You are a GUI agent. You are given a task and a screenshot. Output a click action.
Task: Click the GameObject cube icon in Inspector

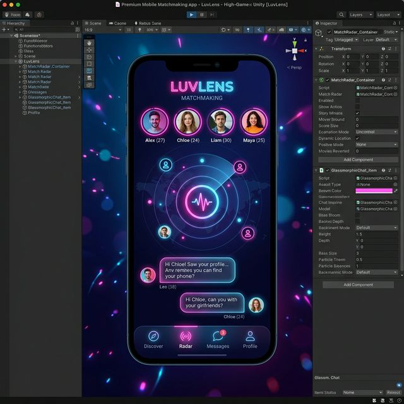point(319,33)
